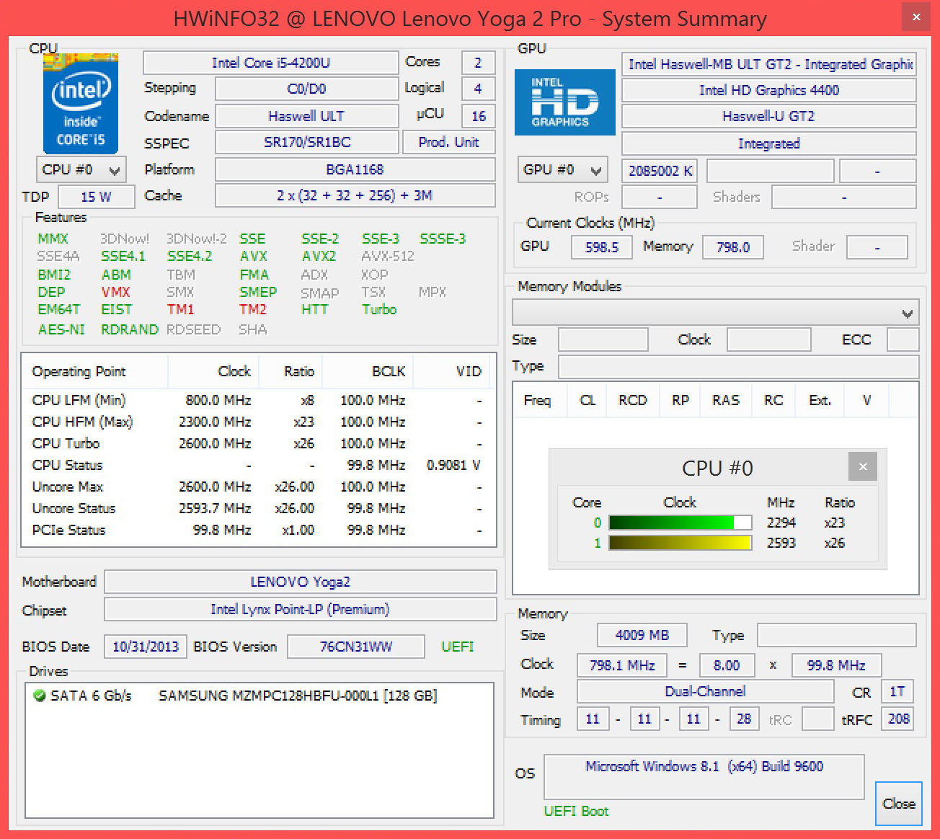Image resolution: width=940 pixels, height=839 pixels.
Task: Select the CPU Status row
Action: pyautogui.click(x=258, y=465)
